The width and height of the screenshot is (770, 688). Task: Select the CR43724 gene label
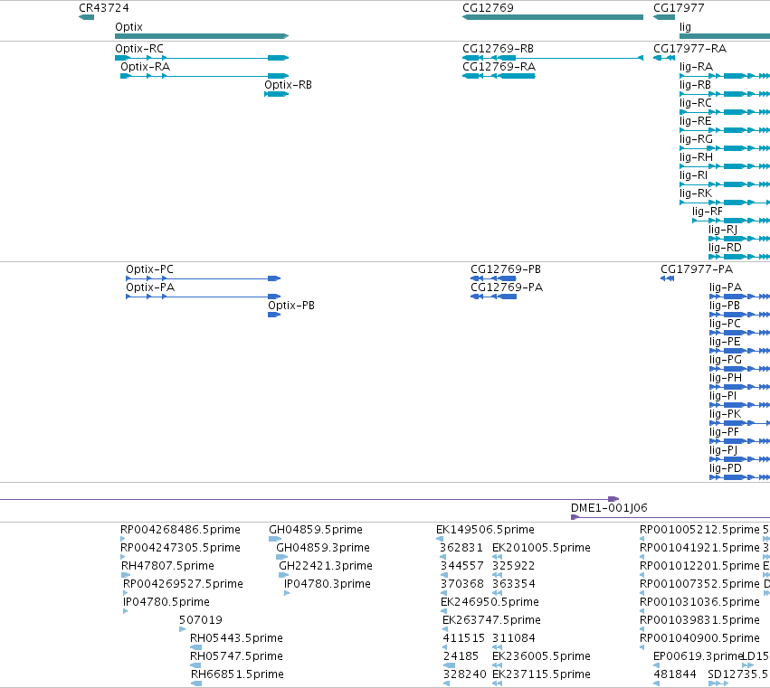click(x=104, y=8)
